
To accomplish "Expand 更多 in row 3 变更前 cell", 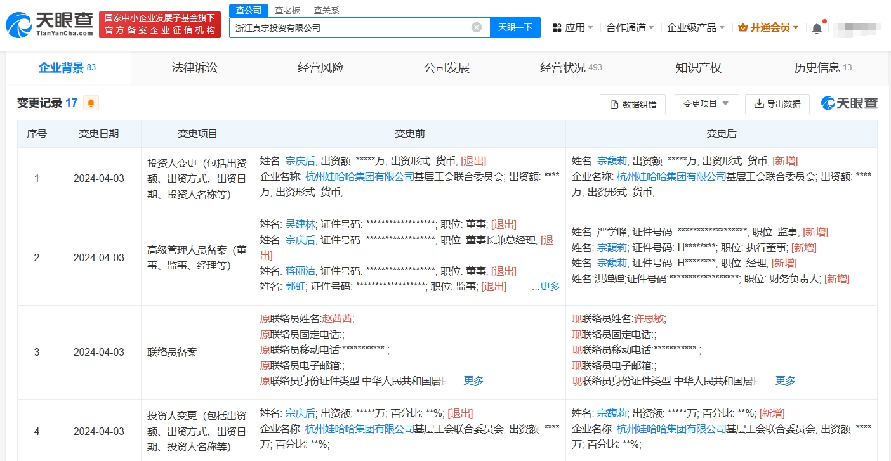I will point(473,380).
